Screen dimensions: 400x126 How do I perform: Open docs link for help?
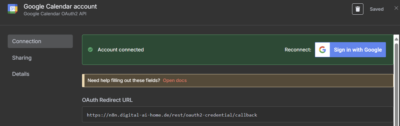tap(175, 80)
